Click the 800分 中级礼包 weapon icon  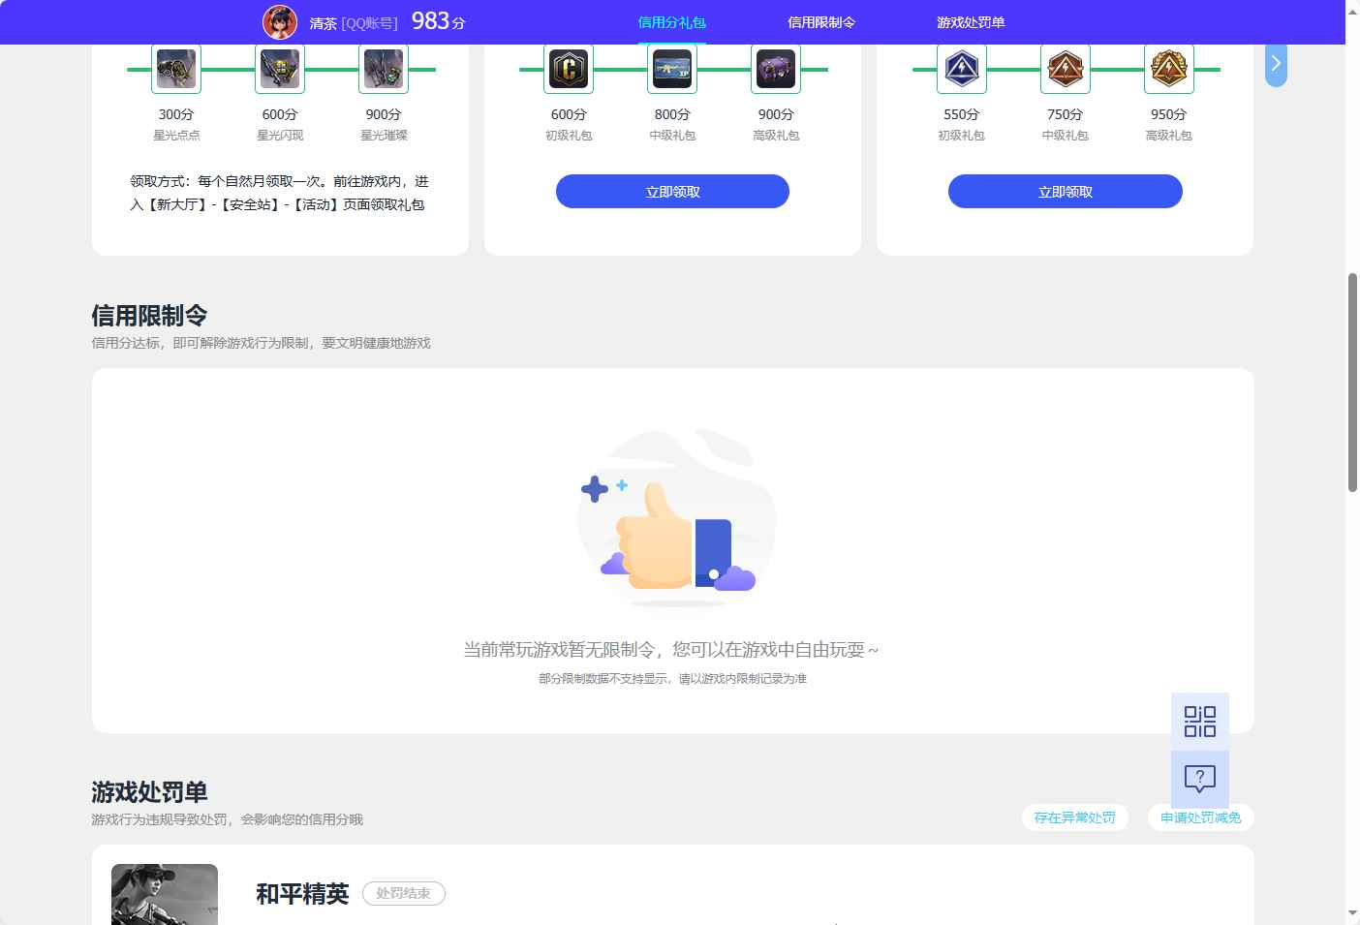(x=671, y=68)
